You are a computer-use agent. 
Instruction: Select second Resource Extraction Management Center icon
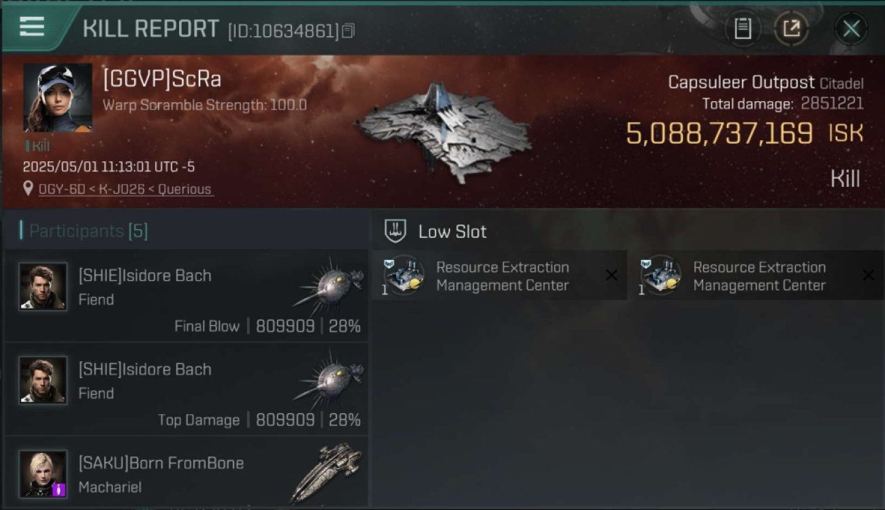[660, 275]
